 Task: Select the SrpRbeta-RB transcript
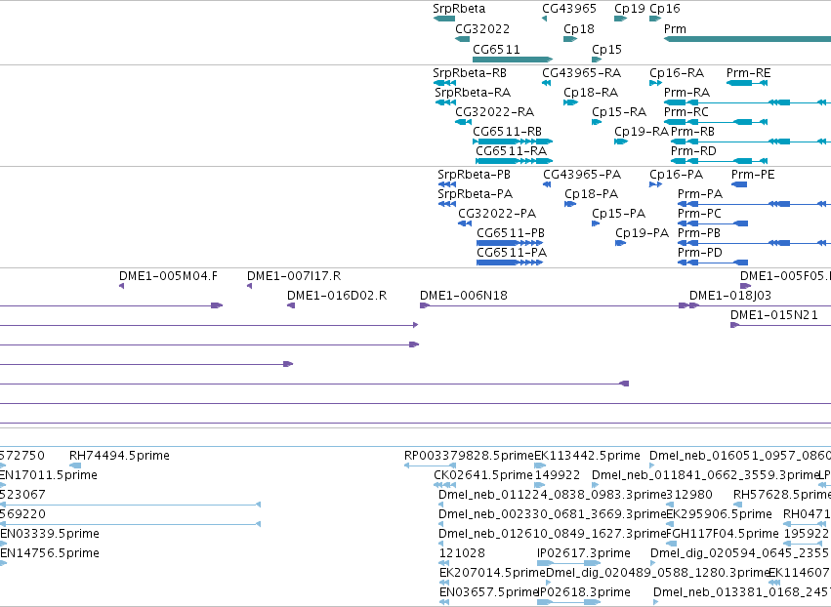444,83
